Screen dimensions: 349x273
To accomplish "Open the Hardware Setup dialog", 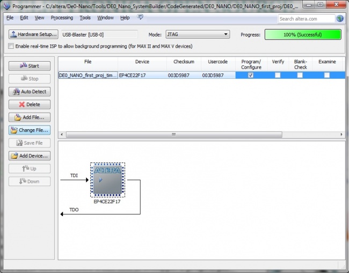I will pyautogui.click(x=33, y=34).
